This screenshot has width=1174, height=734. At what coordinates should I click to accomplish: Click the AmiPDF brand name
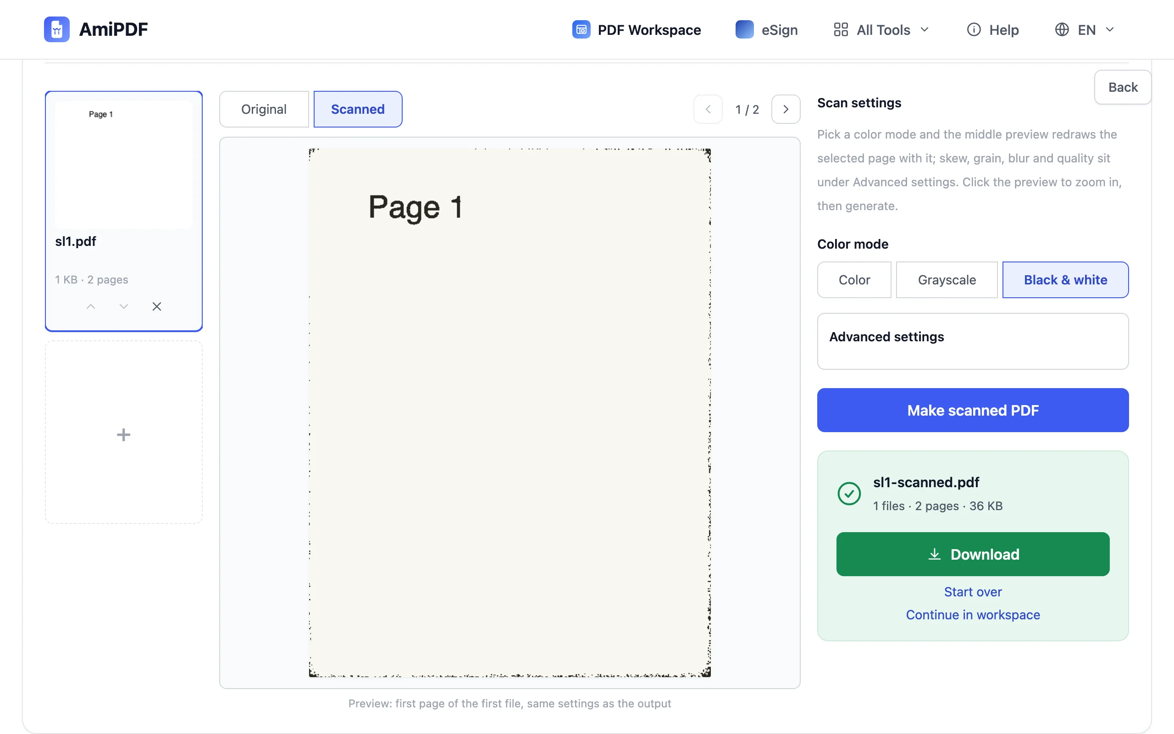(x=114, y=30)
